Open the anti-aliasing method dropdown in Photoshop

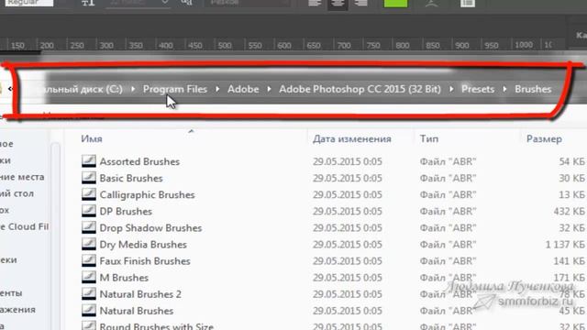248,3
